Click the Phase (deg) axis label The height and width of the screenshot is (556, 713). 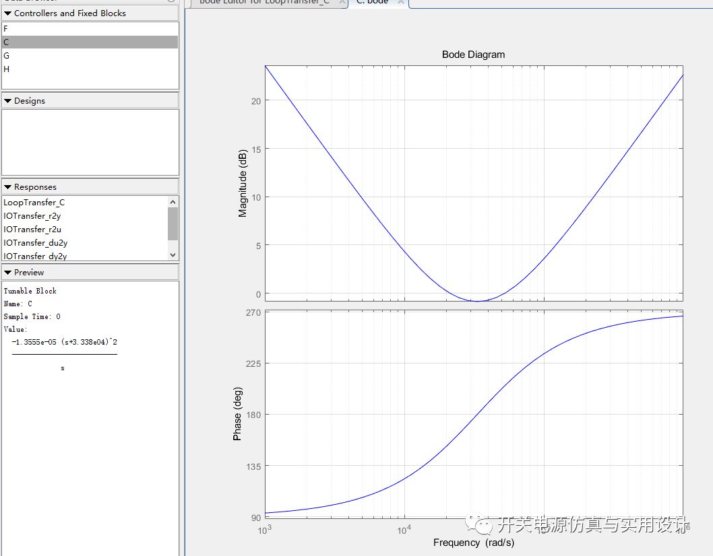click(x=237, y=414)
